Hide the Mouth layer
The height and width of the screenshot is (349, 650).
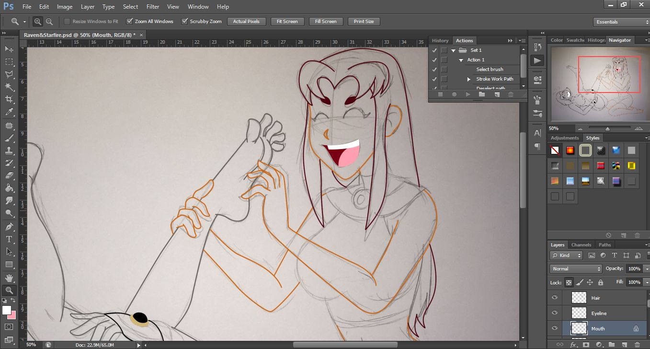pyautogui.click(x=555, y=328)
